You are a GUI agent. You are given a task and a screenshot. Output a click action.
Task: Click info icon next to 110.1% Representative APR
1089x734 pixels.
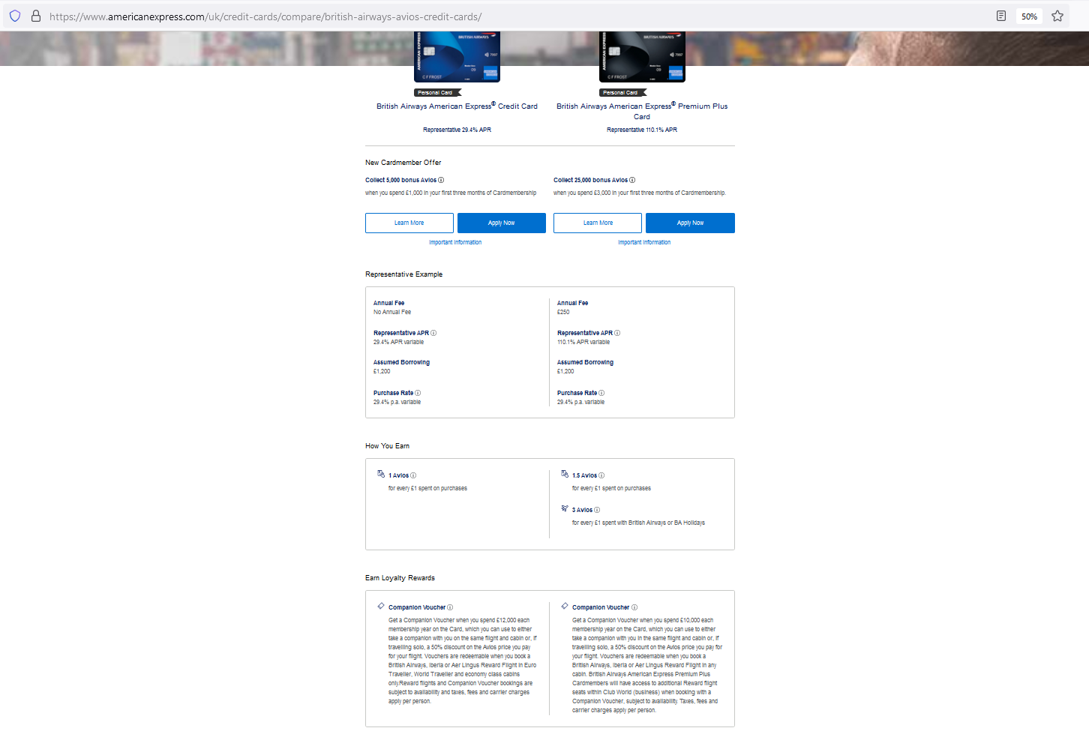(x=617, y=333)
